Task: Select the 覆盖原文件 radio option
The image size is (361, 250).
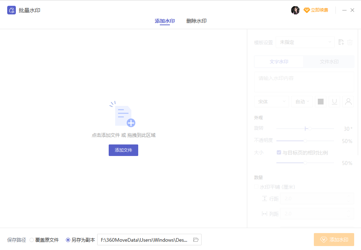Action: click(32, 240)
